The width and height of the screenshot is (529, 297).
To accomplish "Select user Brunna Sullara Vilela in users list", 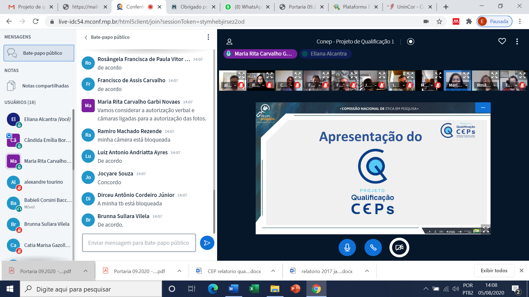I will 39,224.
